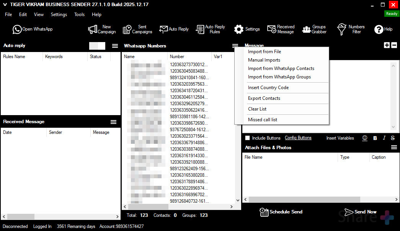Open the View menu
The height and width of the screenshot is (231, 400).
pos(39,15)
